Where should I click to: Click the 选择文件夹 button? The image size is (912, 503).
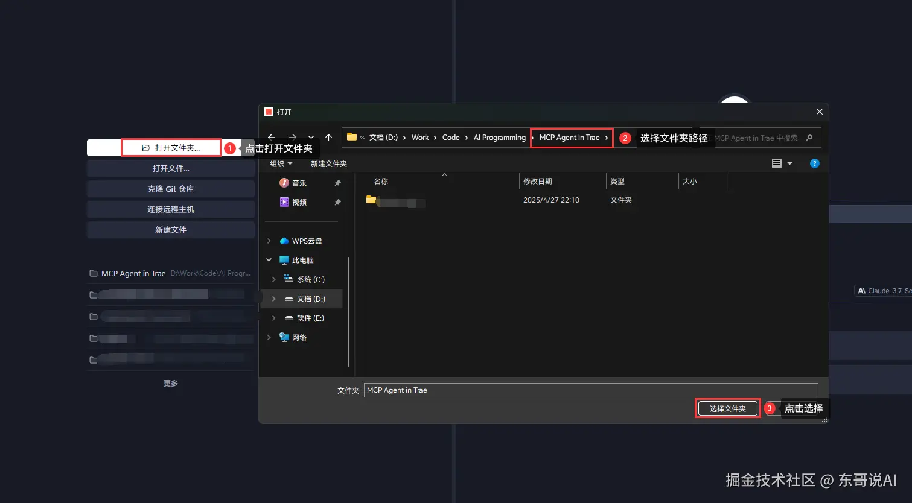tap(728, 408)
